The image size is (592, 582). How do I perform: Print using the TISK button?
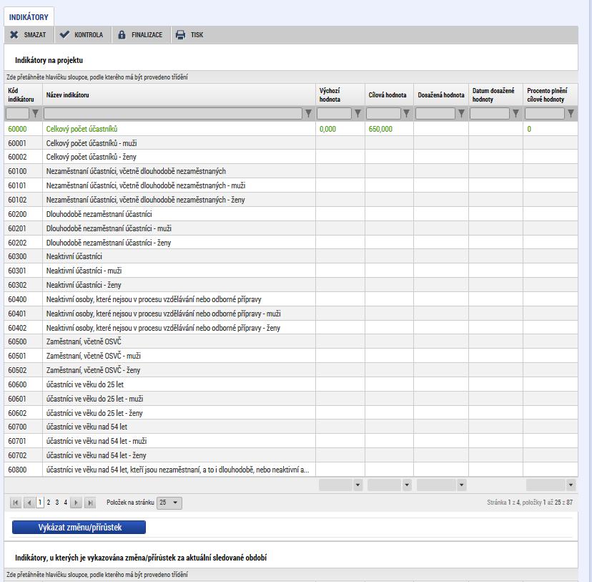(x=189, y=35)
